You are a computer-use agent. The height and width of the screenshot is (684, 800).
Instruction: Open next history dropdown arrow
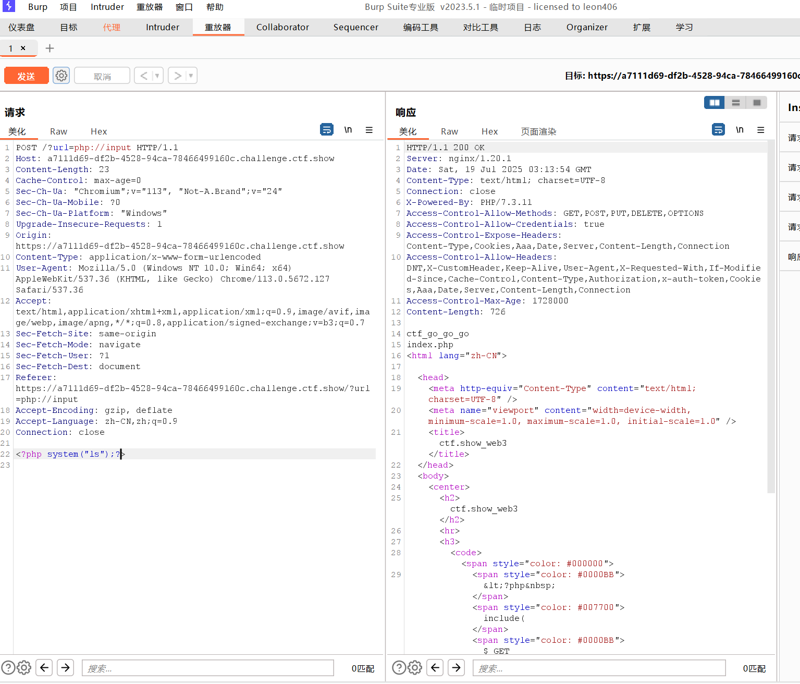pyautogui.click(x=191, y=76)
